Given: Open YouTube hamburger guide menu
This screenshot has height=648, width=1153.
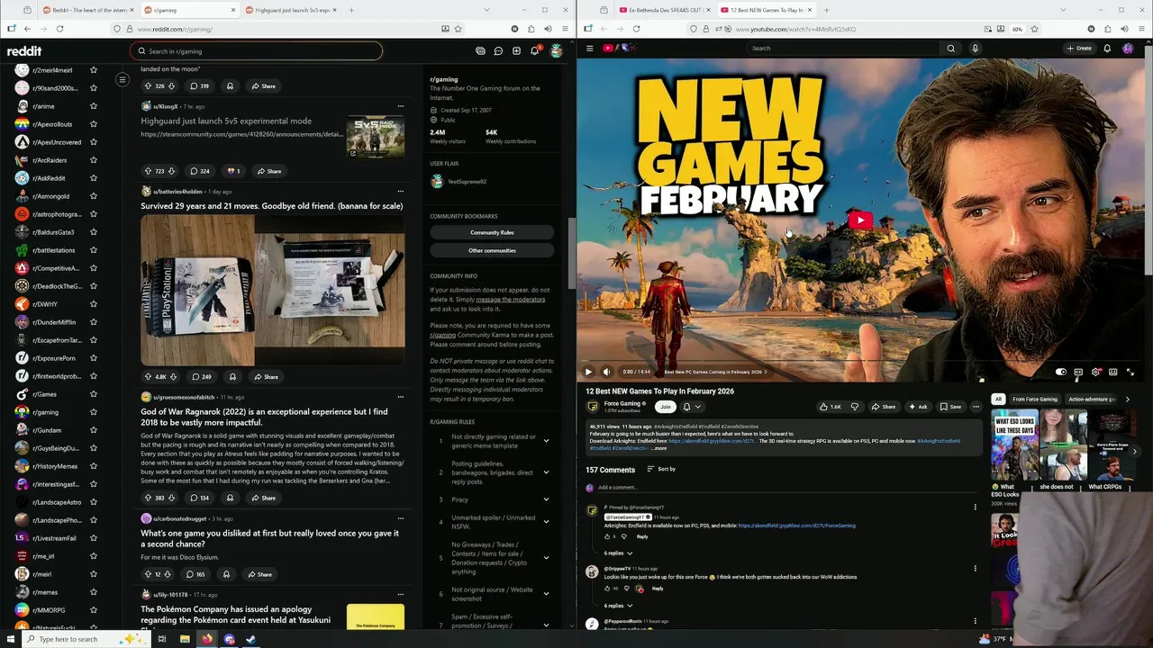Looking at the screenshot, I should pos(589,49).
